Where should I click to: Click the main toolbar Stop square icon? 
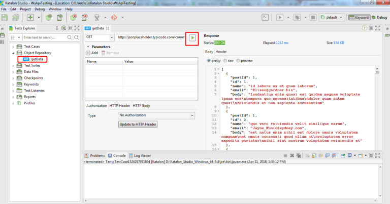[x=313, y=17]
